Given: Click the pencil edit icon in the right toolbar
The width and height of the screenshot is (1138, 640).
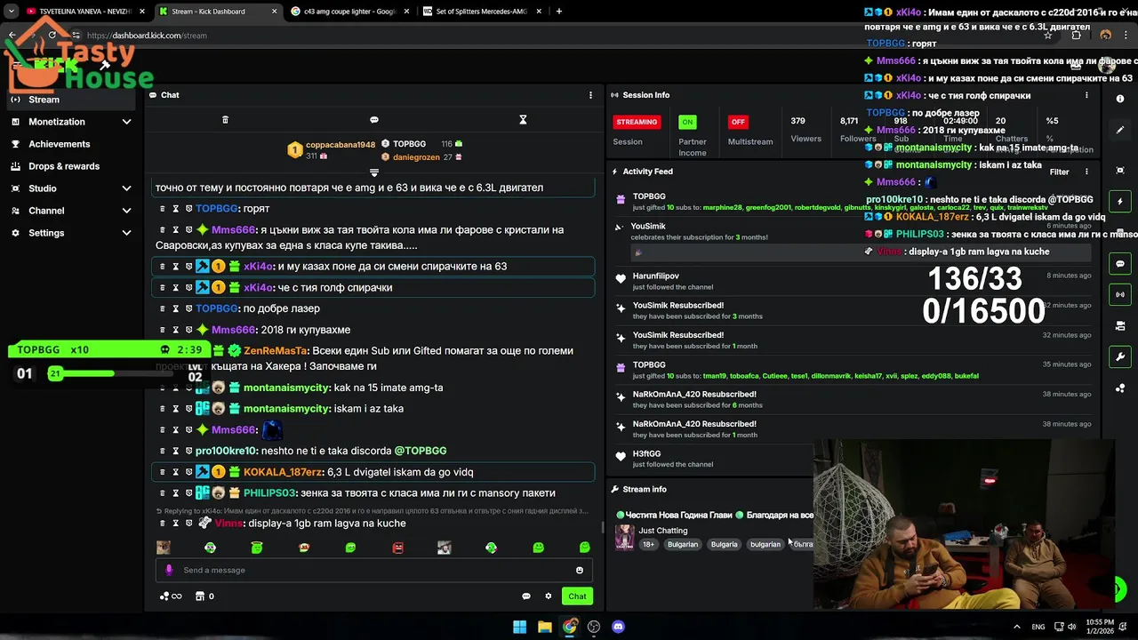Looking at the screenshot, I should coord(1120,130).
